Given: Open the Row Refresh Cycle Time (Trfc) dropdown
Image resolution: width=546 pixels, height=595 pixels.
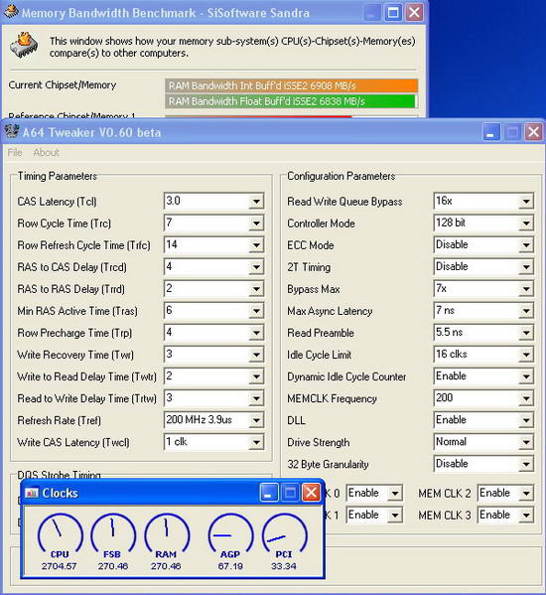Looking at the screenshot, I should 256,245.
